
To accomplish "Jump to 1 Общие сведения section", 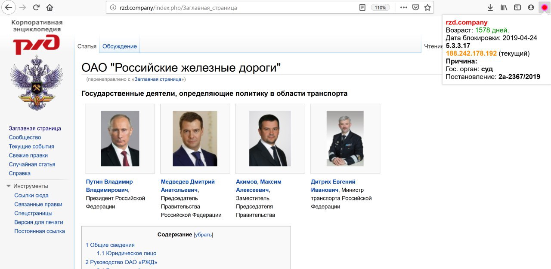I will click(x=110, y=245).
